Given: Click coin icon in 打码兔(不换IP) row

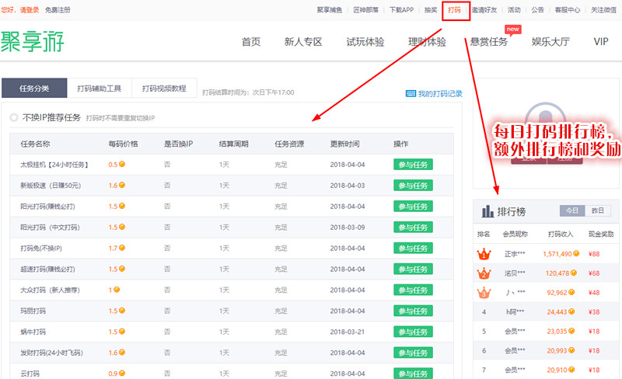Looking at the screenshot, I should (x=122, y=248).
